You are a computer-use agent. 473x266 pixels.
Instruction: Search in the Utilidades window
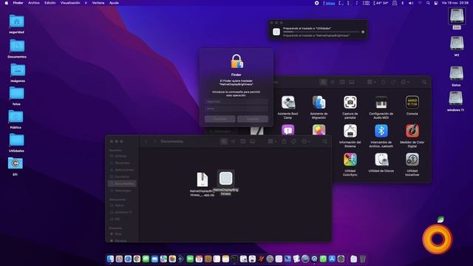(424, 82)
